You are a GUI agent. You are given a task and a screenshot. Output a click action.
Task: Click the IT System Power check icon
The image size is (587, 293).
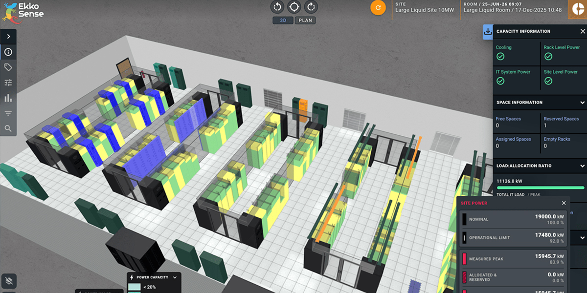(500, 81)
